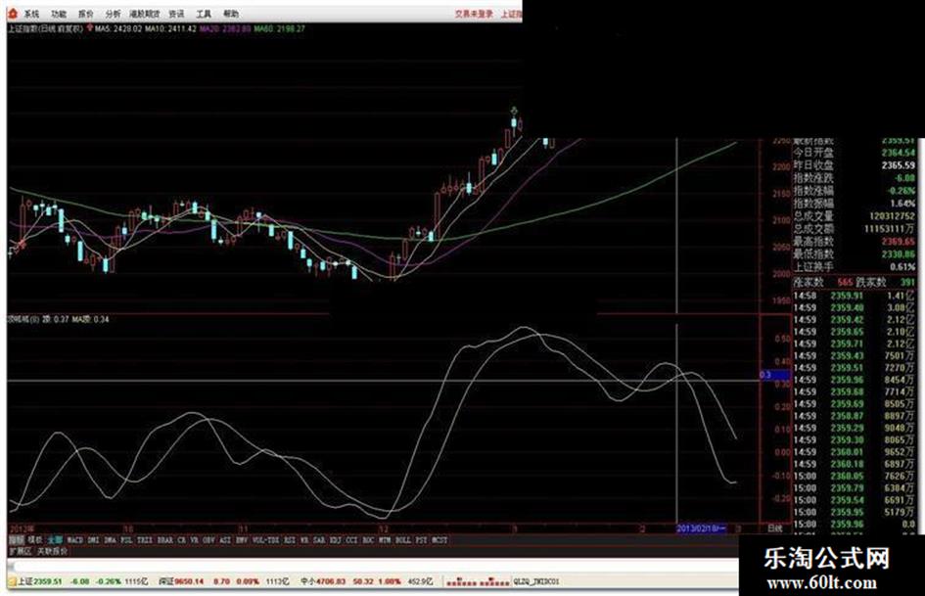The height and width of the screenshot is (596, 925).
Task: Click the red house app icon
Action: coord(13,14)
